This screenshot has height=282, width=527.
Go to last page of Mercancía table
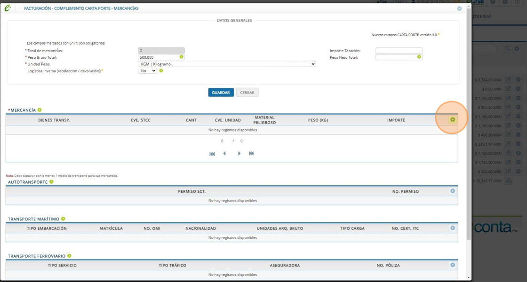(x=251, y=153)
